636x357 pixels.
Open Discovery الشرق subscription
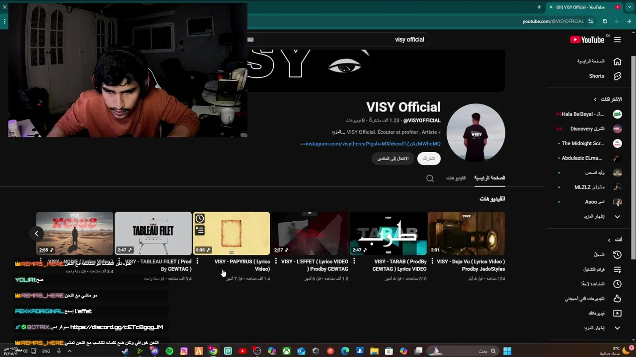click(589, 129)
